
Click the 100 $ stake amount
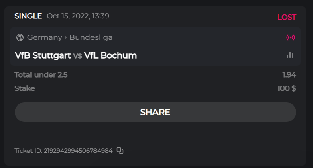(287, 88)
